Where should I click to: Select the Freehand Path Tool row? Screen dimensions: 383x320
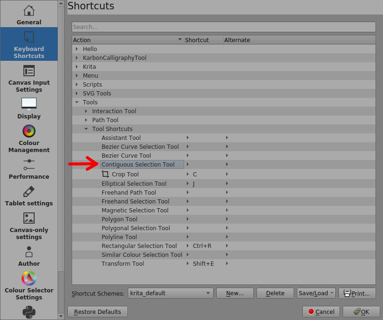224,192
